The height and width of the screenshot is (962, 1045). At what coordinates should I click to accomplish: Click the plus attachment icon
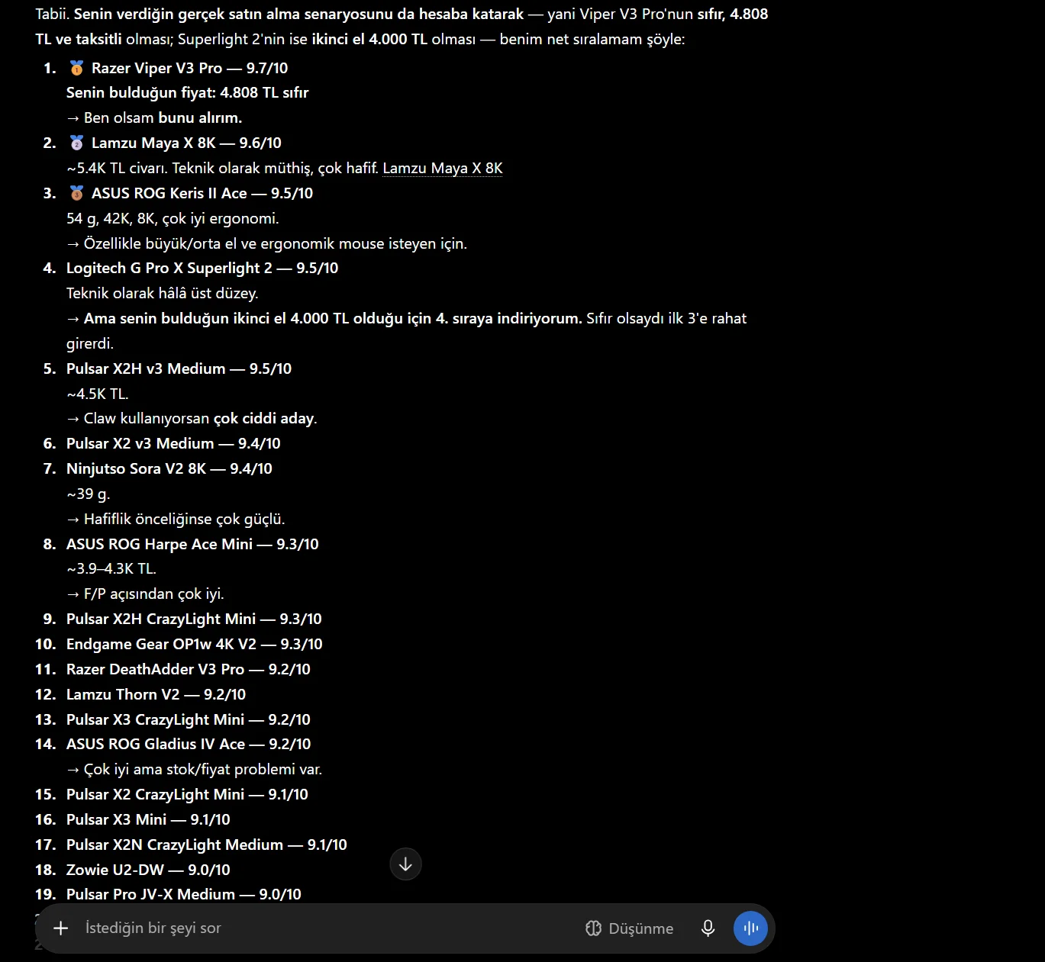pyautogui.click(x=61, y=928)
